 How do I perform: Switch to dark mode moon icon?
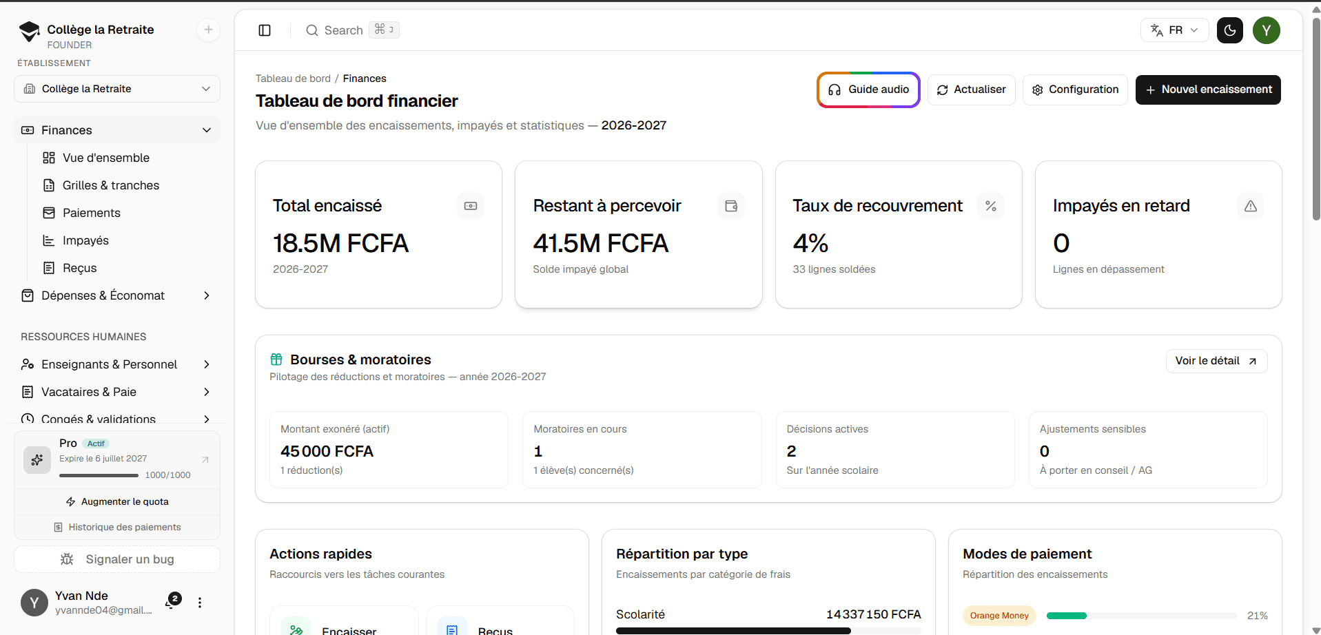[1230, 30]
